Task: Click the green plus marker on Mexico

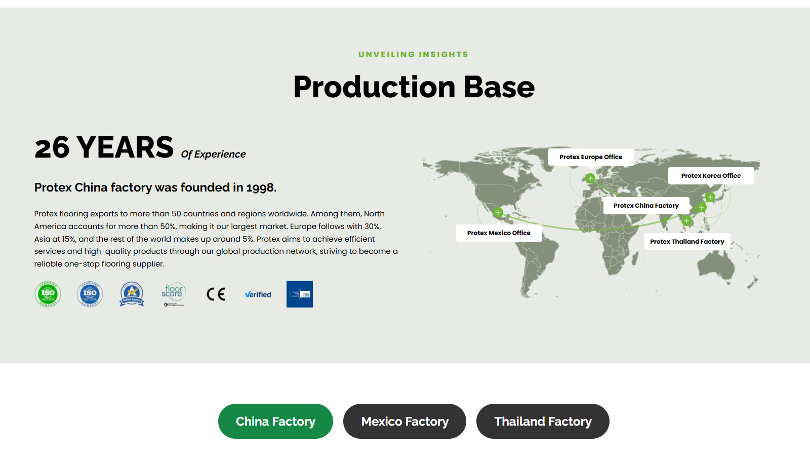Action: [498, 212]
